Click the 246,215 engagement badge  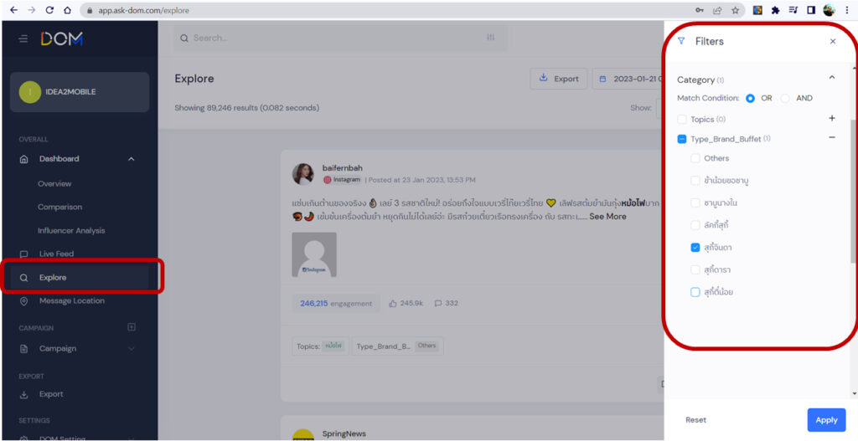click(336, 303)
